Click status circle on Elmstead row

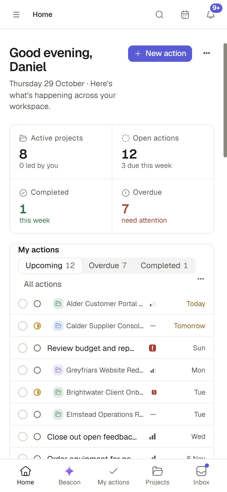click(37, 414)
